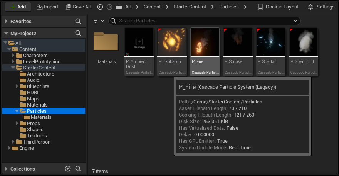Select the Shapes folder

point(32,129)
